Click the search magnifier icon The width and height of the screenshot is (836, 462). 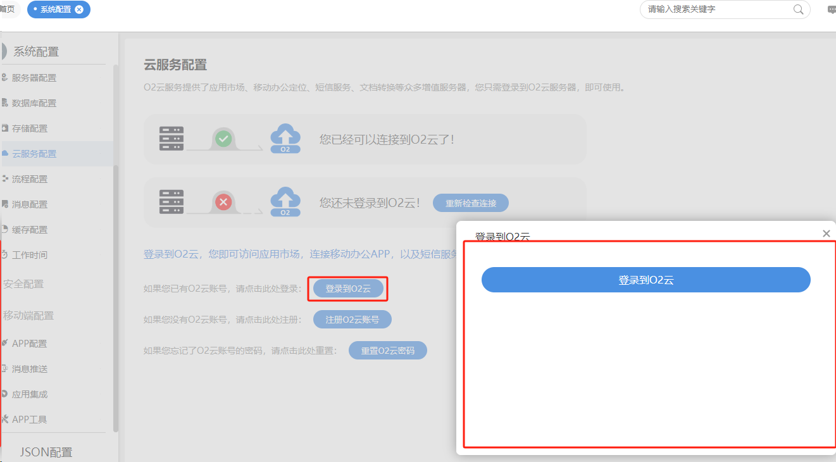tap(798, 9)
